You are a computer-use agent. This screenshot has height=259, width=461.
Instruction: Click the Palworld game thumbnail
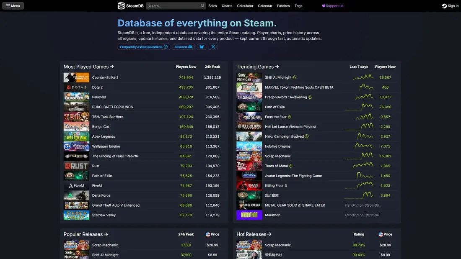tap(76, 97)
